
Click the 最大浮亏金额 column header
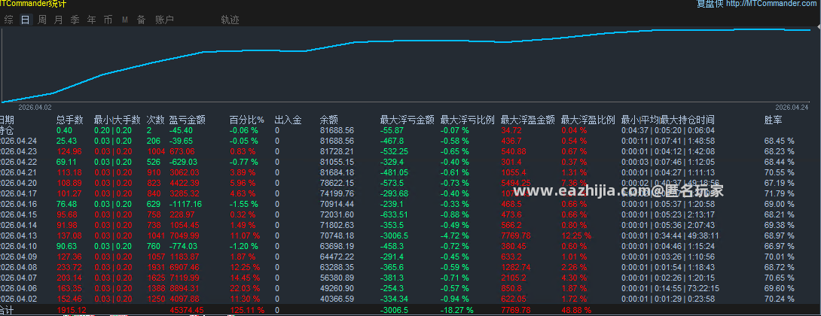click(x=407, y=120)
